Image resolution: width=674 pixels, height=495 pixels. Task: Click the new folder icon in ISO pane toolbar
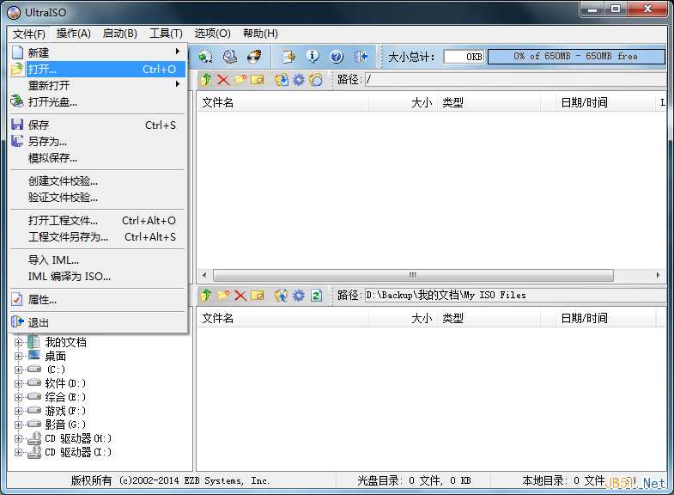tap(240, 80)
